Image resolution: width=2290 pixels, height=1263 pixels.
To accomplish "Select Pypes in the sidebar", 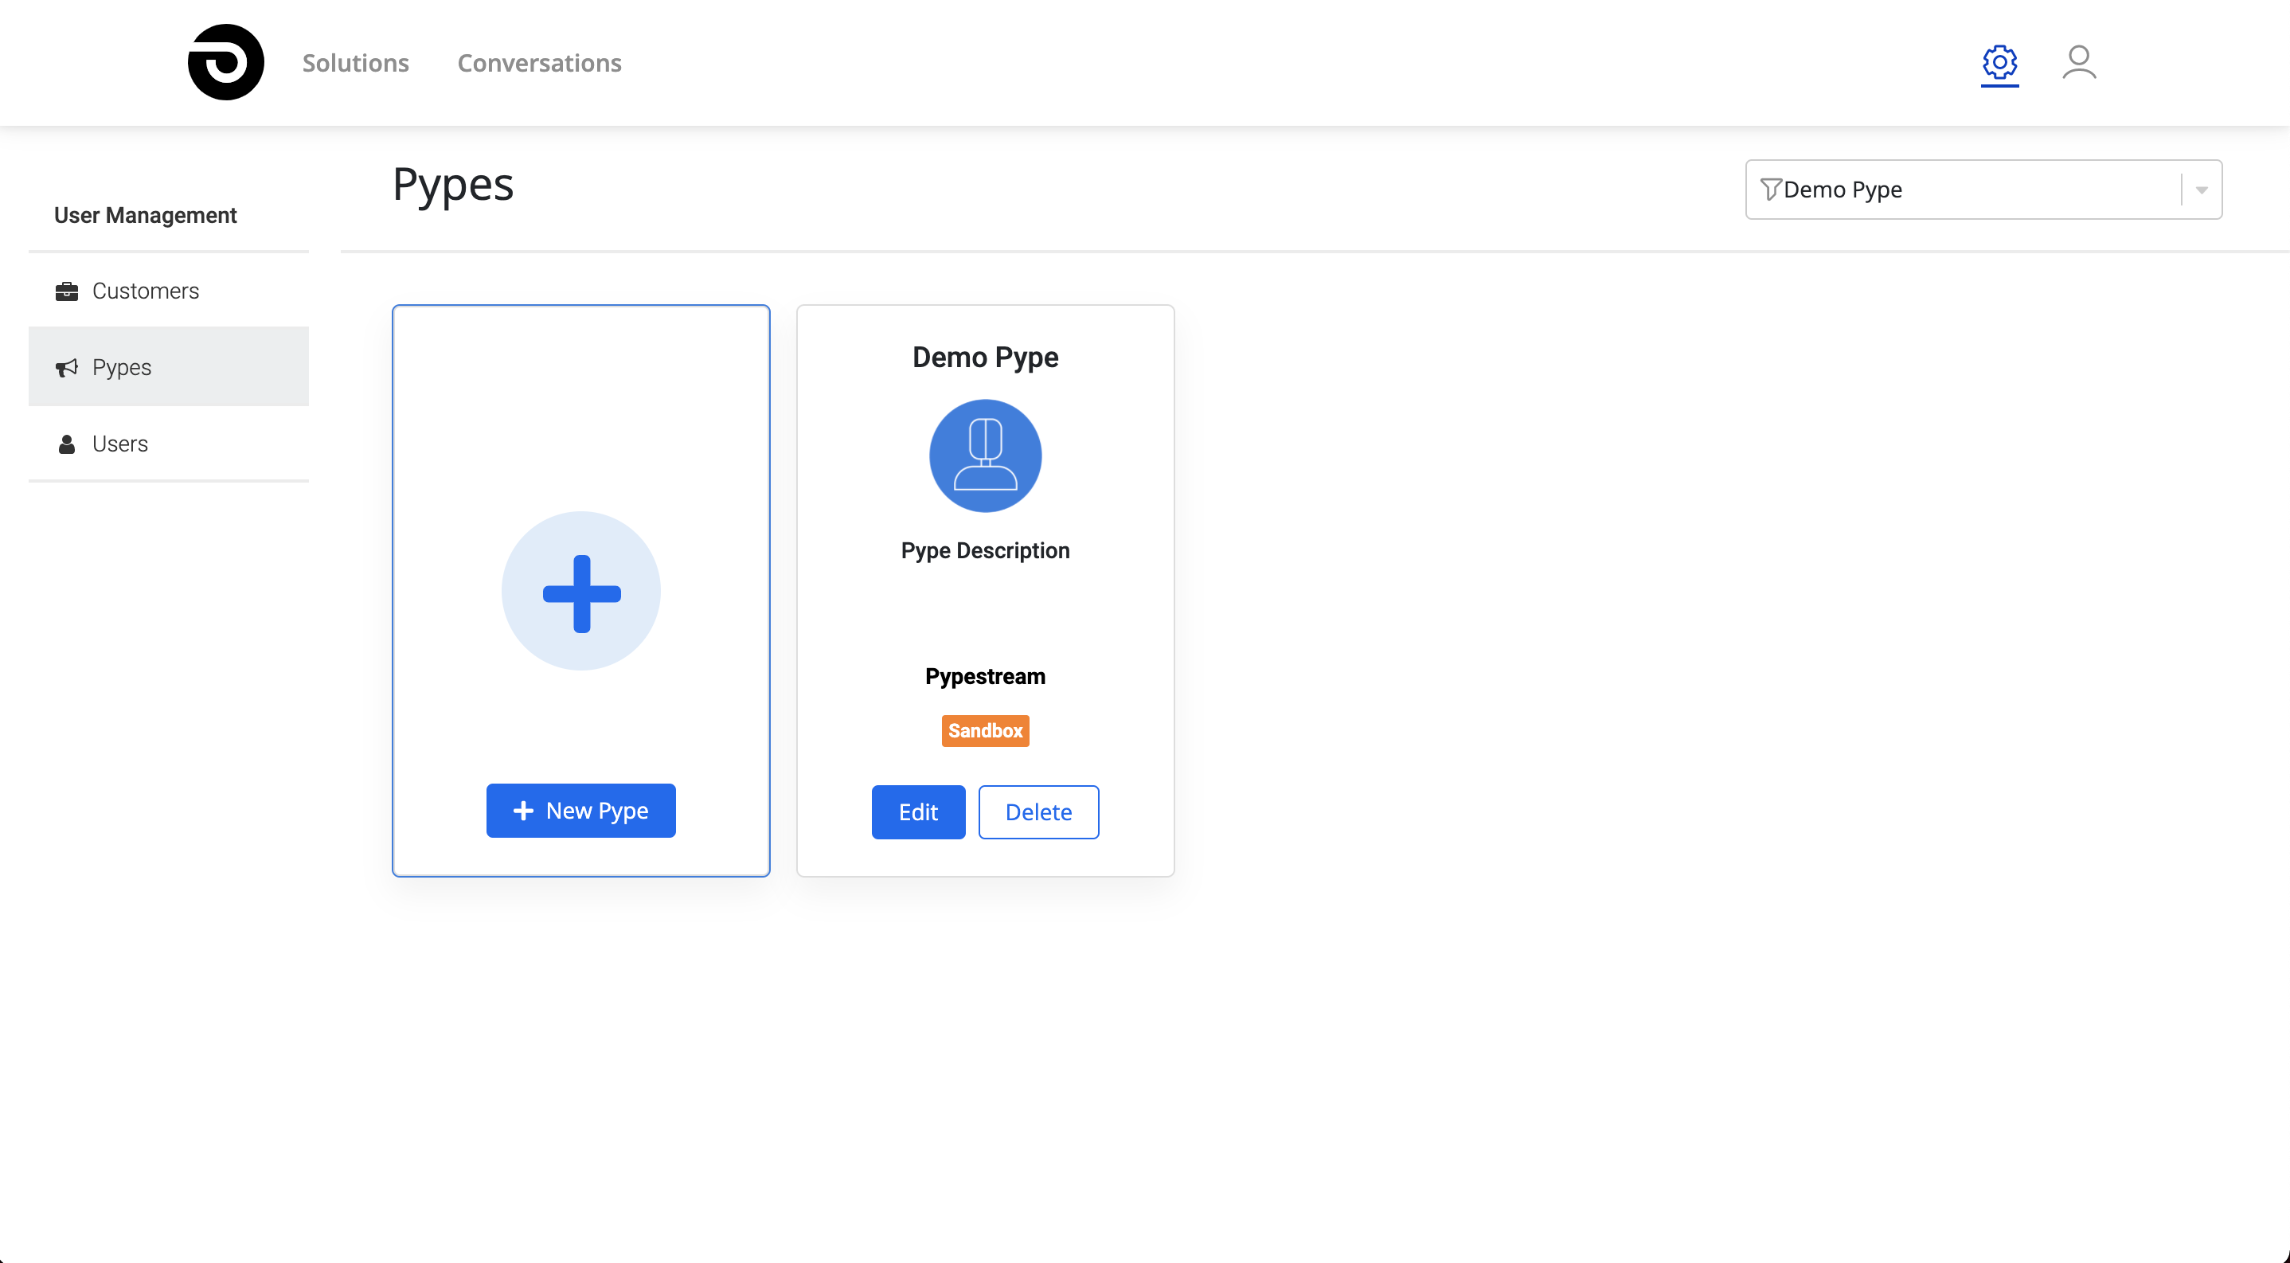I will [169, 367].
